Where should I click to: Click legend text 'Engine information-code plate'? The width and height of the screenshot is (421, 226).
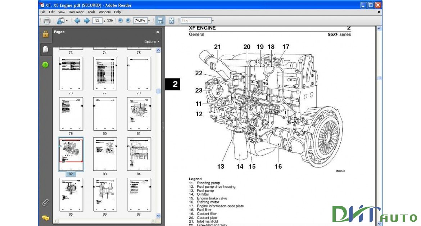220,206
